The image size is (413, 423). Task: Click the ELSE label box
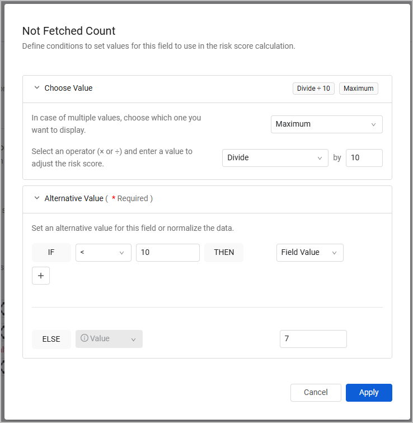51,339
